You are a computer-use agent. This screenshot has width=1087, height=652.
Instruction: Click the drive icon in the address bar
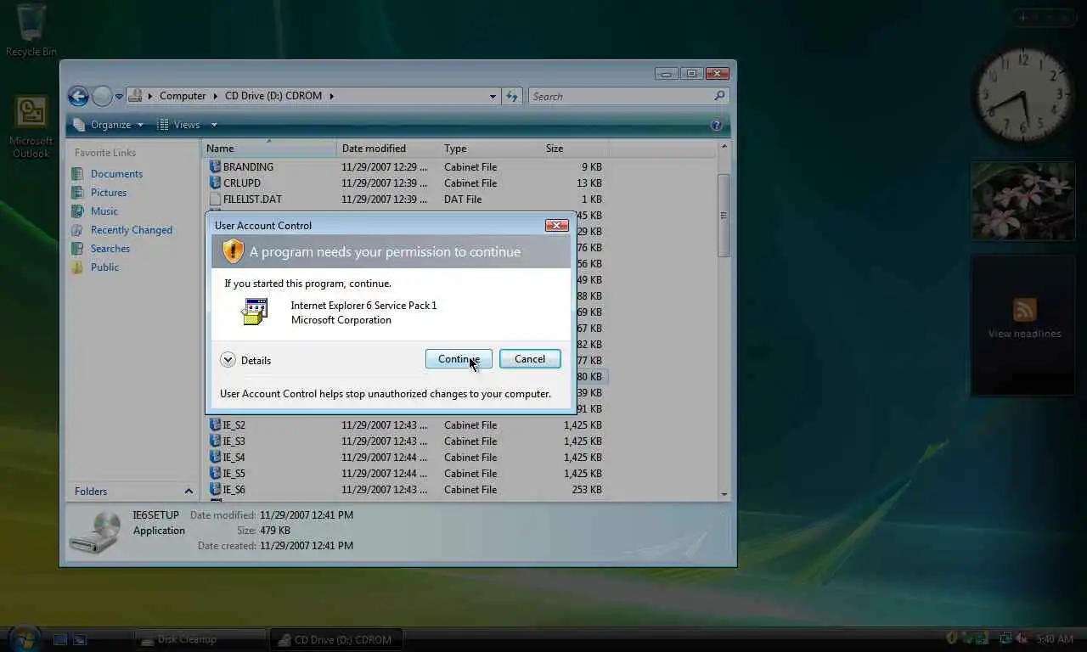(136, 96)
